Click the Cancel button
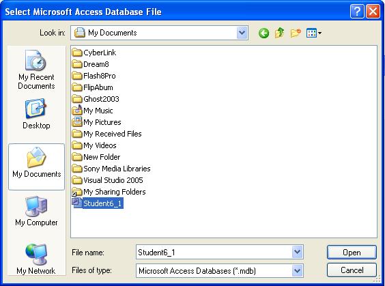This screenshot has height=286, width=385. pos(352,270)
